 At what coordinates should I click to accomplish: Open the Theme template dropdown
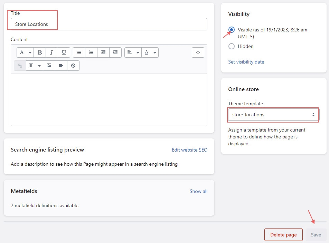pos(273,115)
